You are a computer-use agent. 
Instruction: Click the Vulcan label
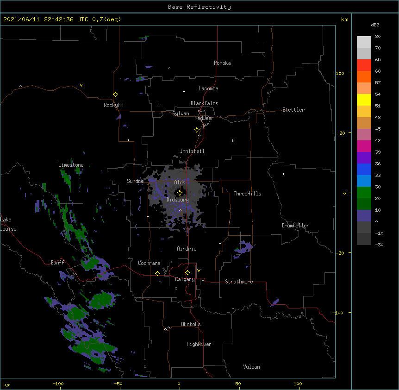251,367
